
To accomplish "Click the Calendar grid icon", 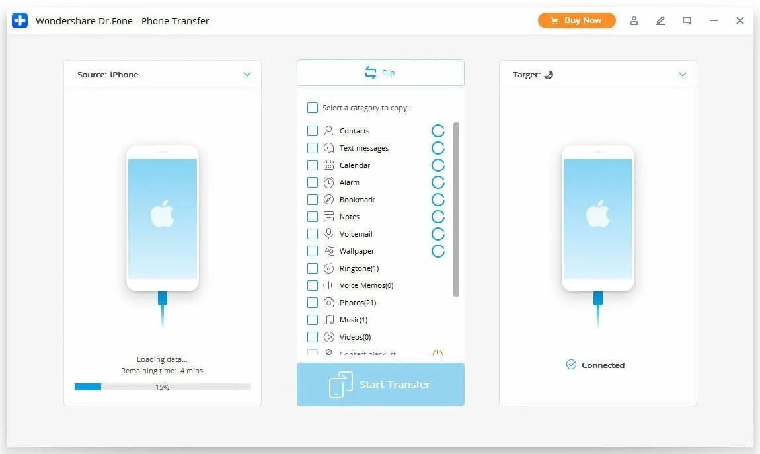I will coord(328,165).
